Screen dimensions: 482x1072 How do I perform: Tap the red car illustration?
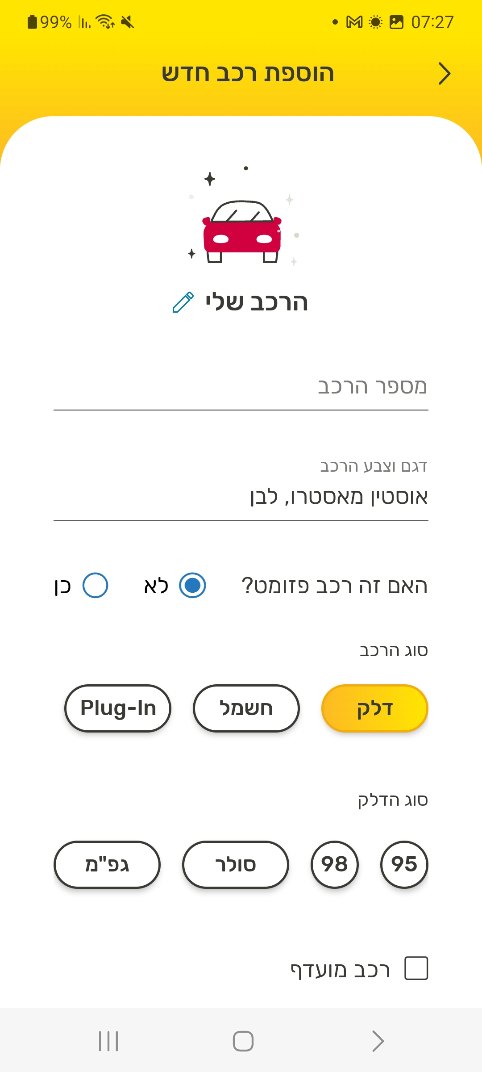click(242, 231)
